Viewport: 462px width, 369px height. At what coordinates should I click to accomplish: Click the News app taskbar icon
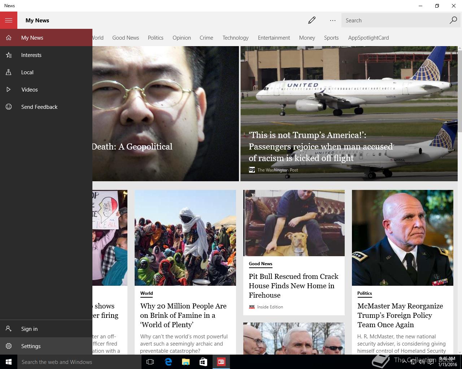(x=221, y=362)
